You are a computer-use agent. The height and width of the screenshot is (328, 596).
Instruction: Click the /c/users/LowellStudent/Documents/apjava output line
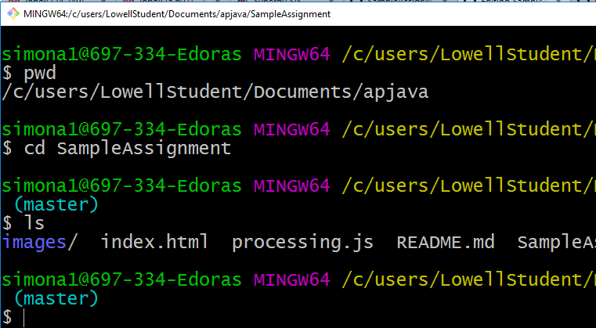coord(215,92)
